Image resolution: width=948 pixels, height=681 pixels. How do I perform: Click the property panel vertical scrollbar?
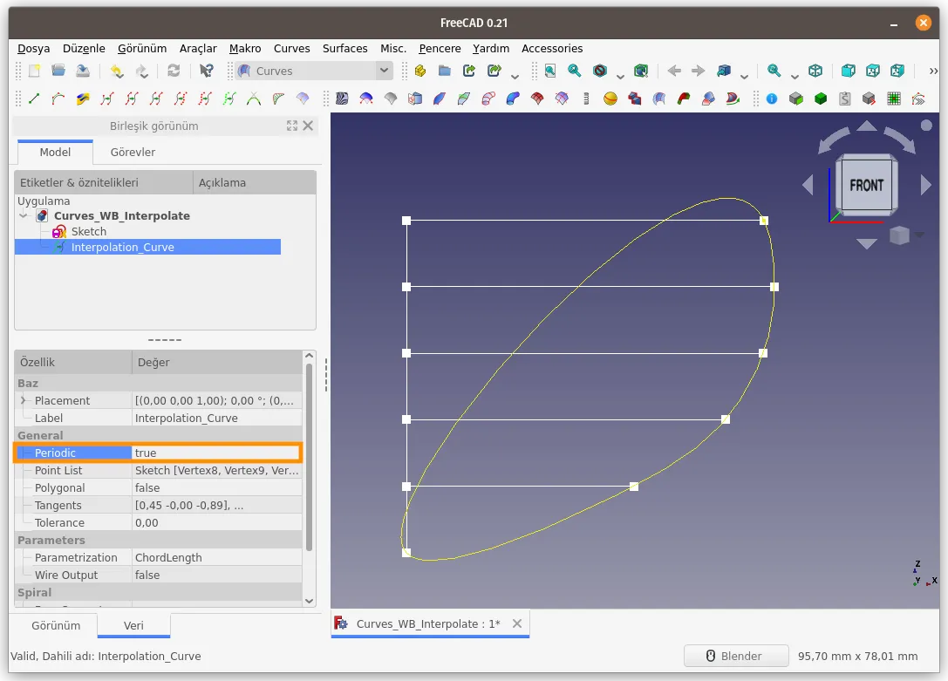point(309,456)
